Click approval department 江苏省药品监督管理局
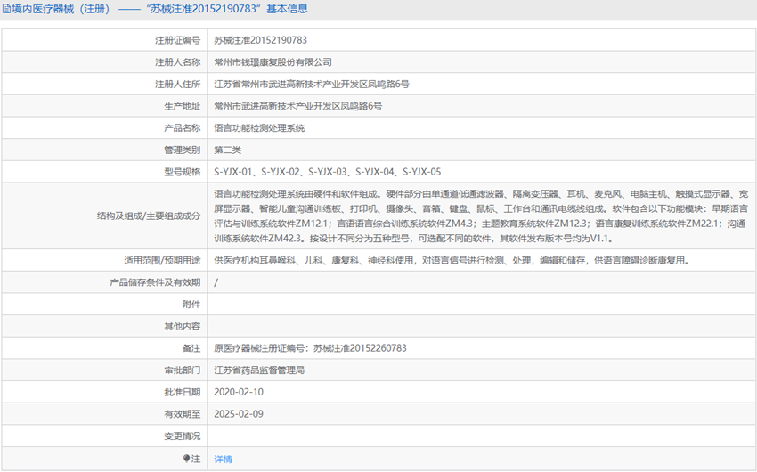 [x=259, y=370]
